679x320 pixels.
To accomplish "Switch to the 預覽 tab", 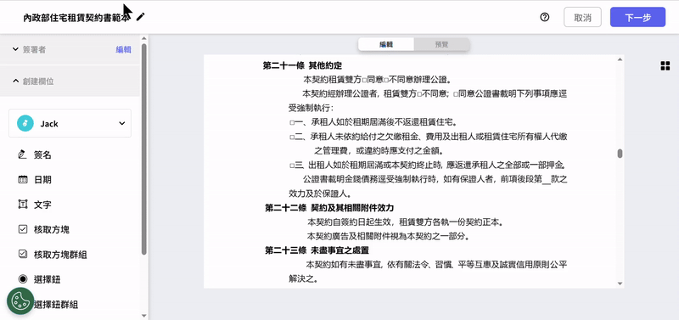I will pos(441,45).
